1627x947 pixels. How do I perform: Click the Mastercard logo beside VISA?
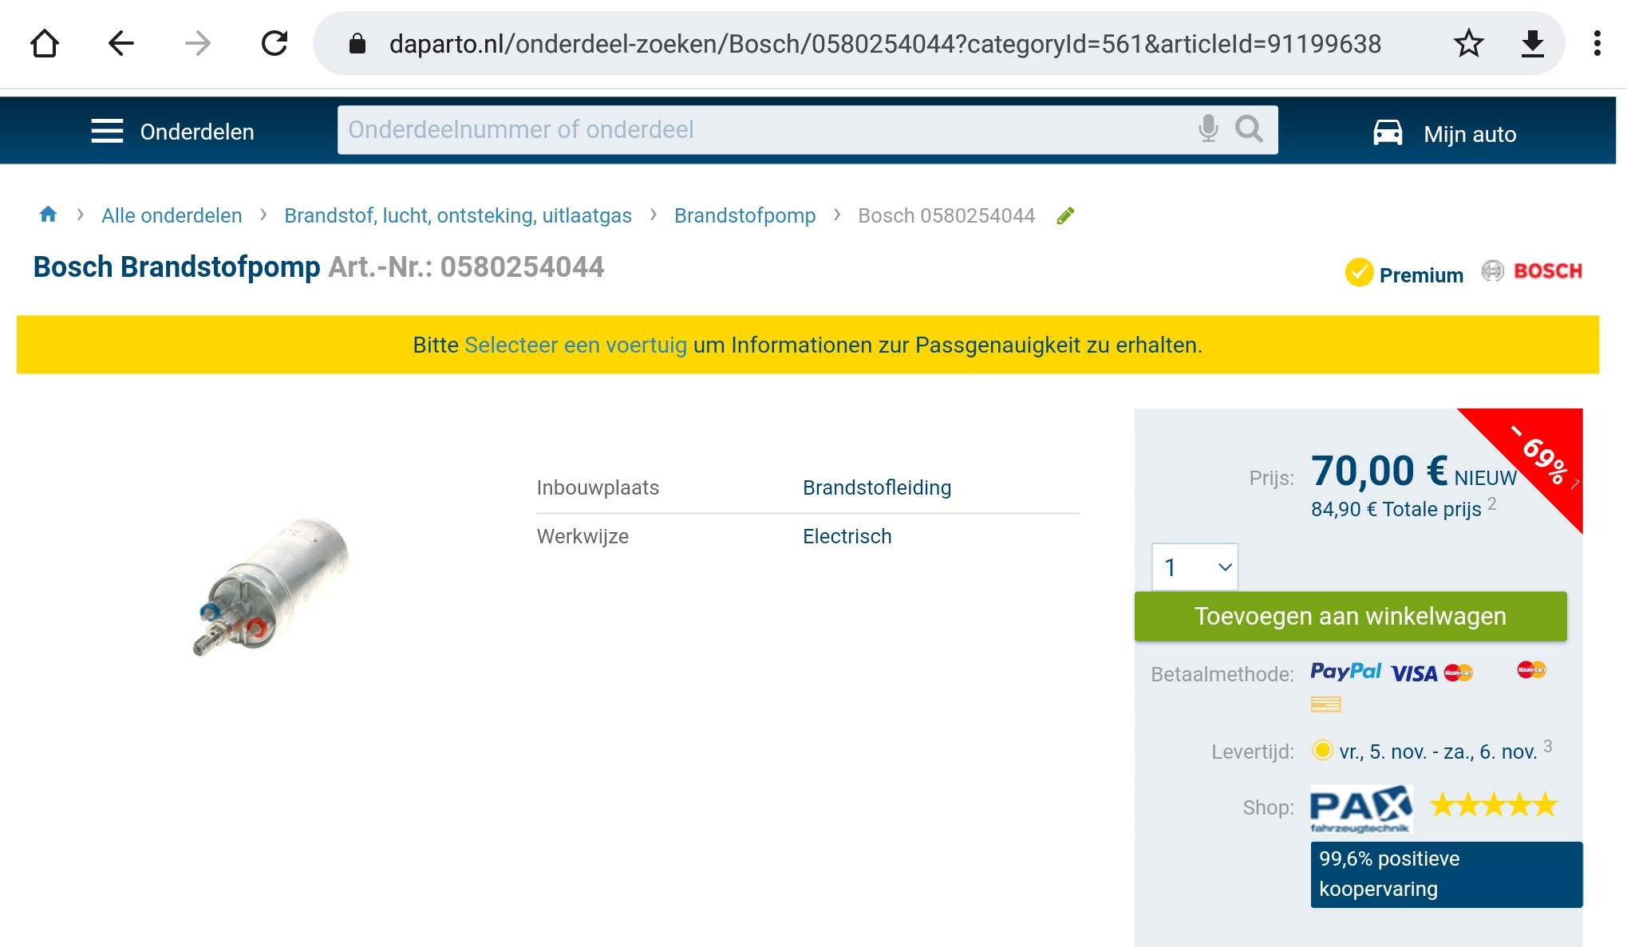point(1459,673)
